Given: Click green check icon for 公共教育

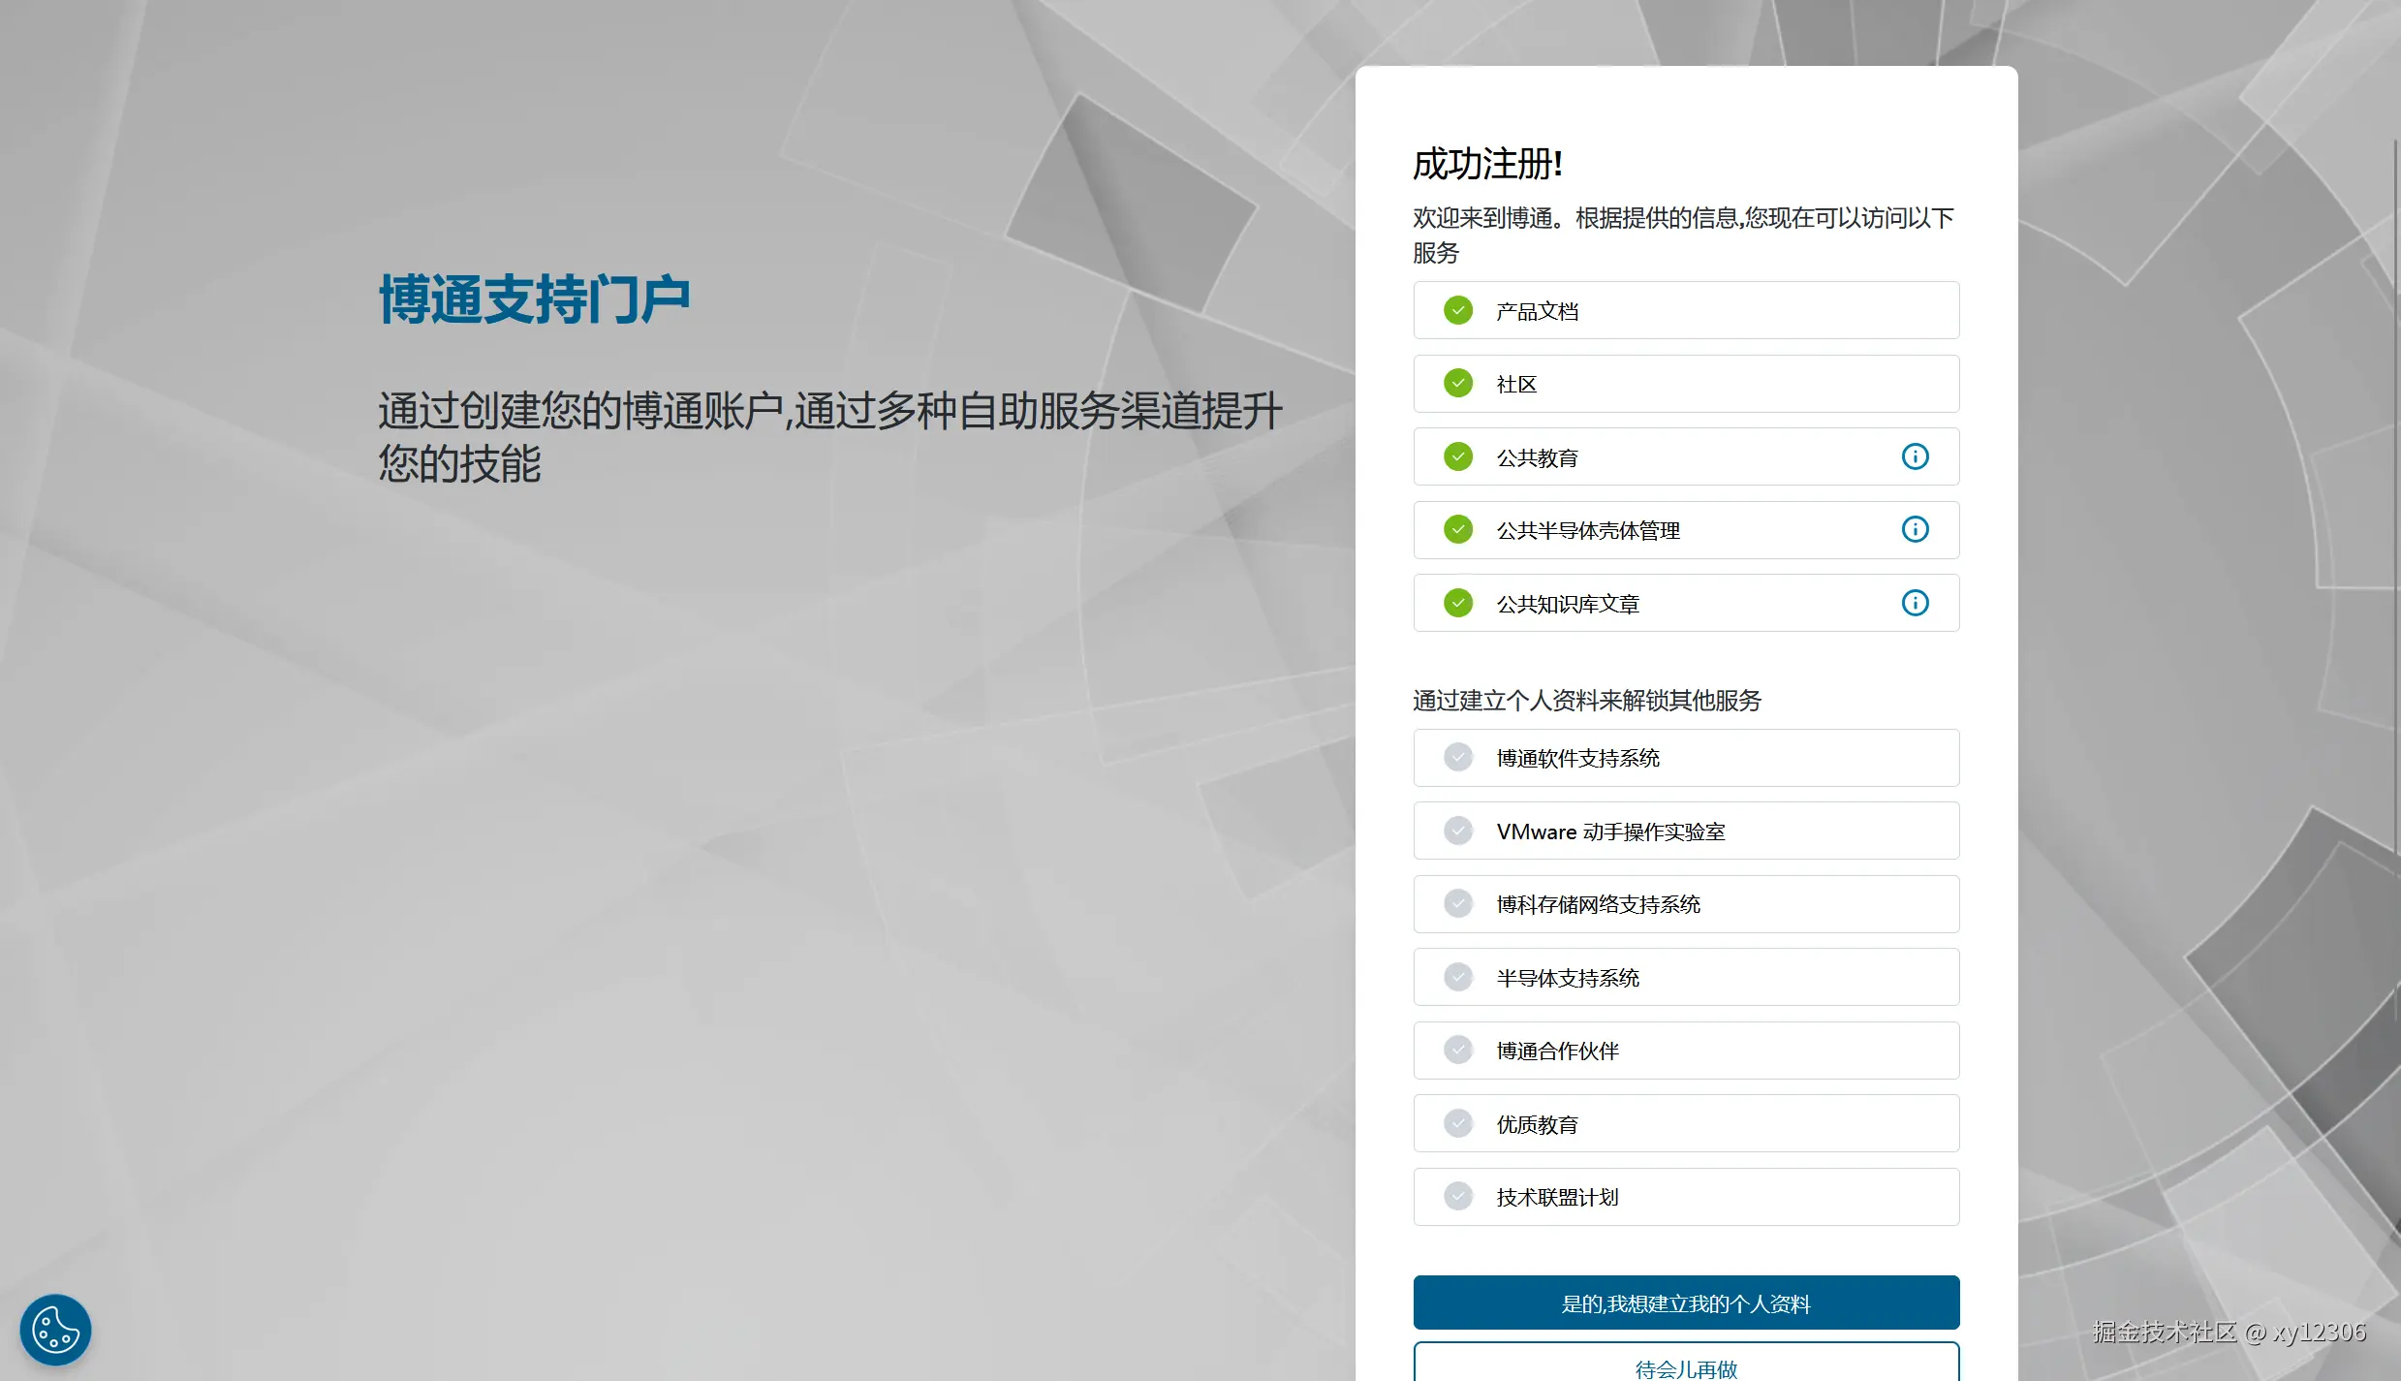Looking at the screenshot, I should tap(1457, 456).
